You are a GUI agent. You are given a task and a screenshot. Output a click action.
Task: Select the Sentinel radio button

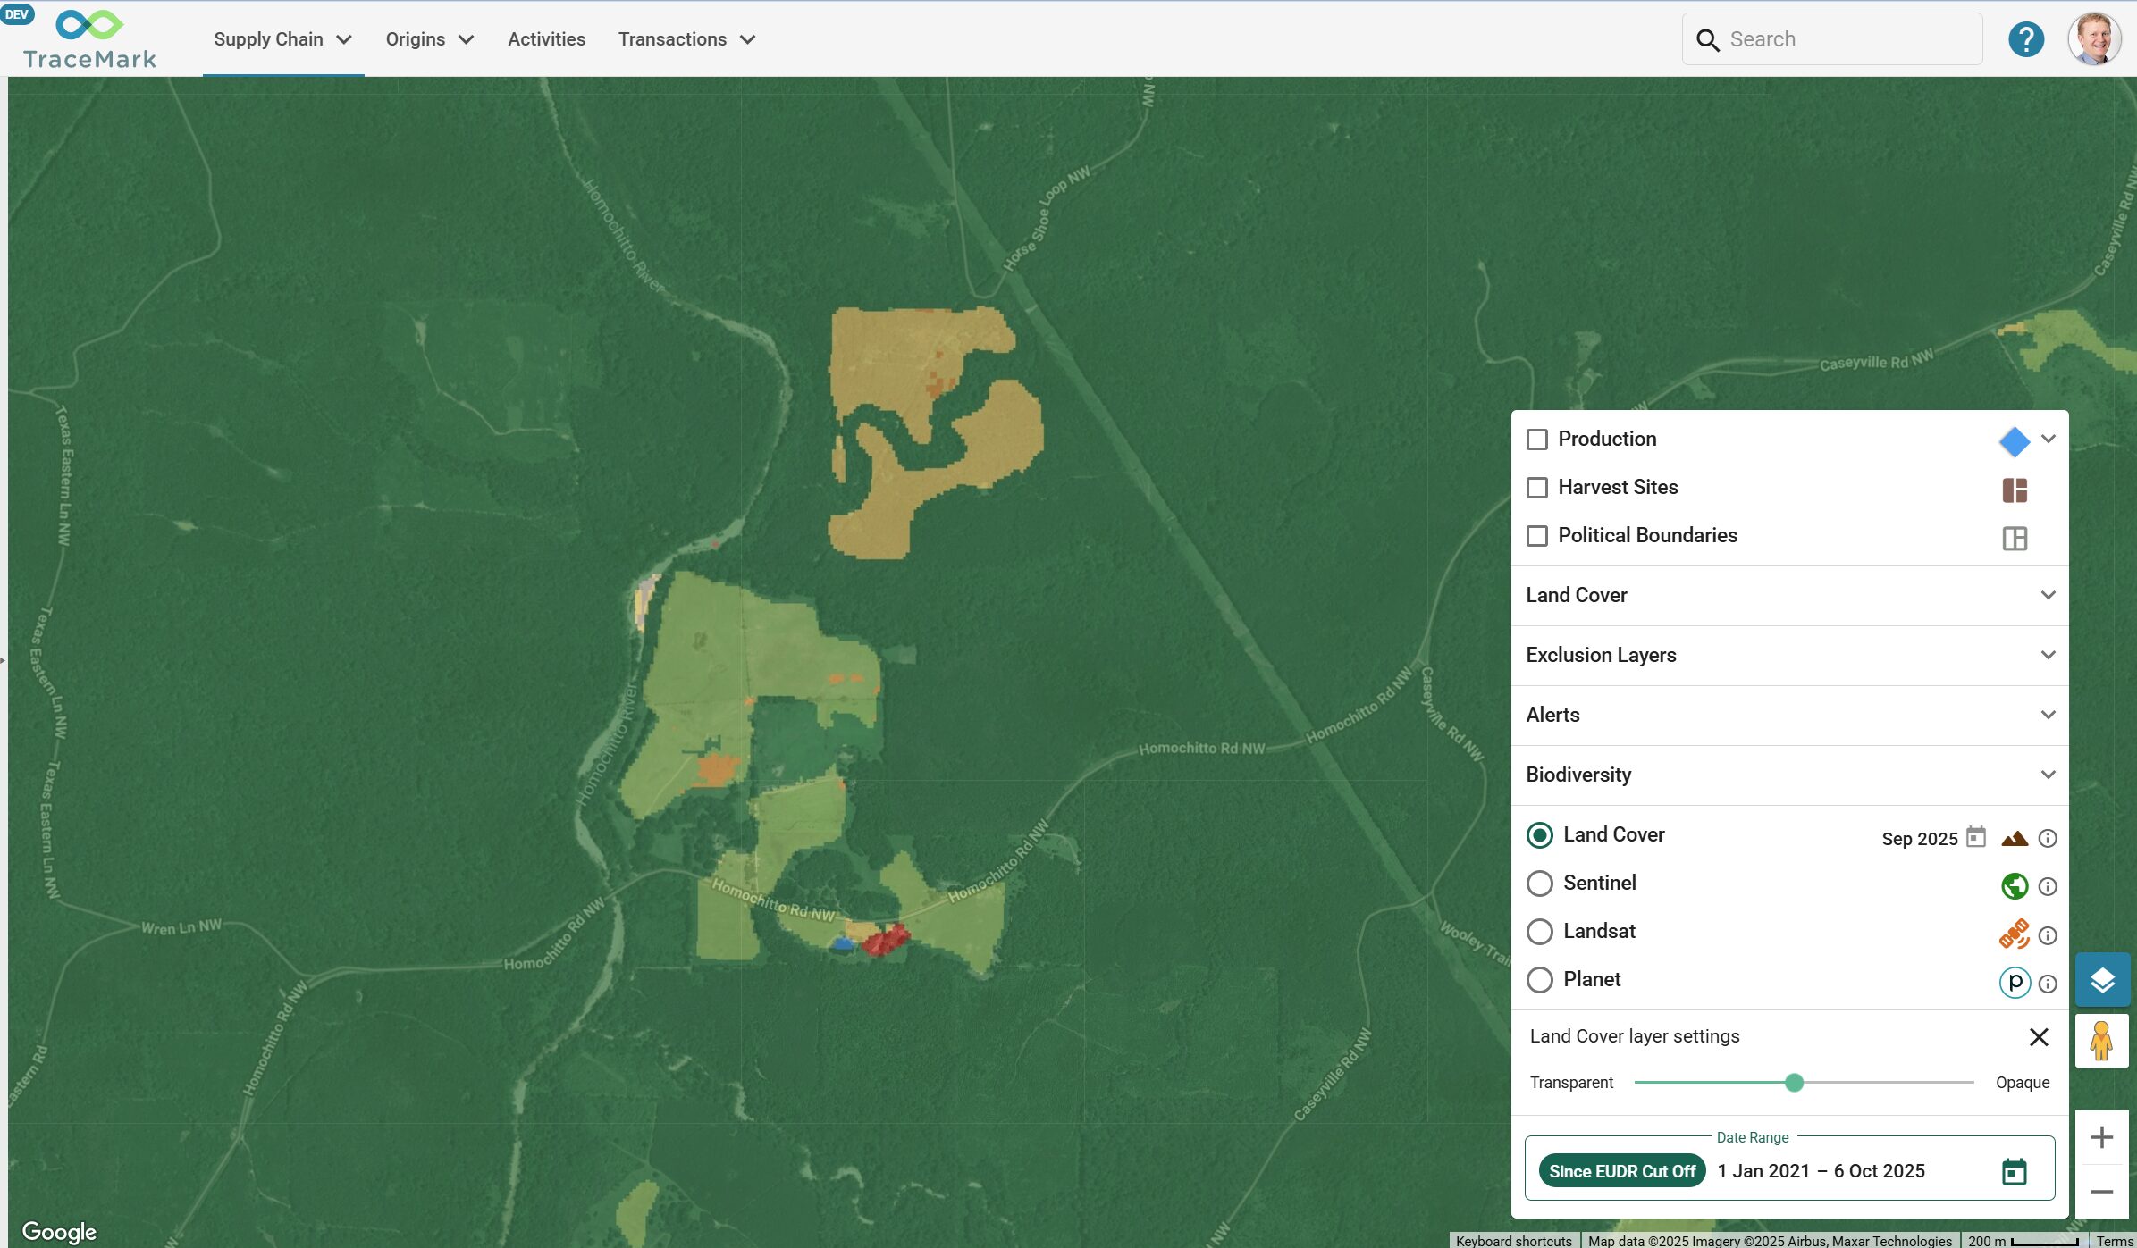click(1539, 884)
